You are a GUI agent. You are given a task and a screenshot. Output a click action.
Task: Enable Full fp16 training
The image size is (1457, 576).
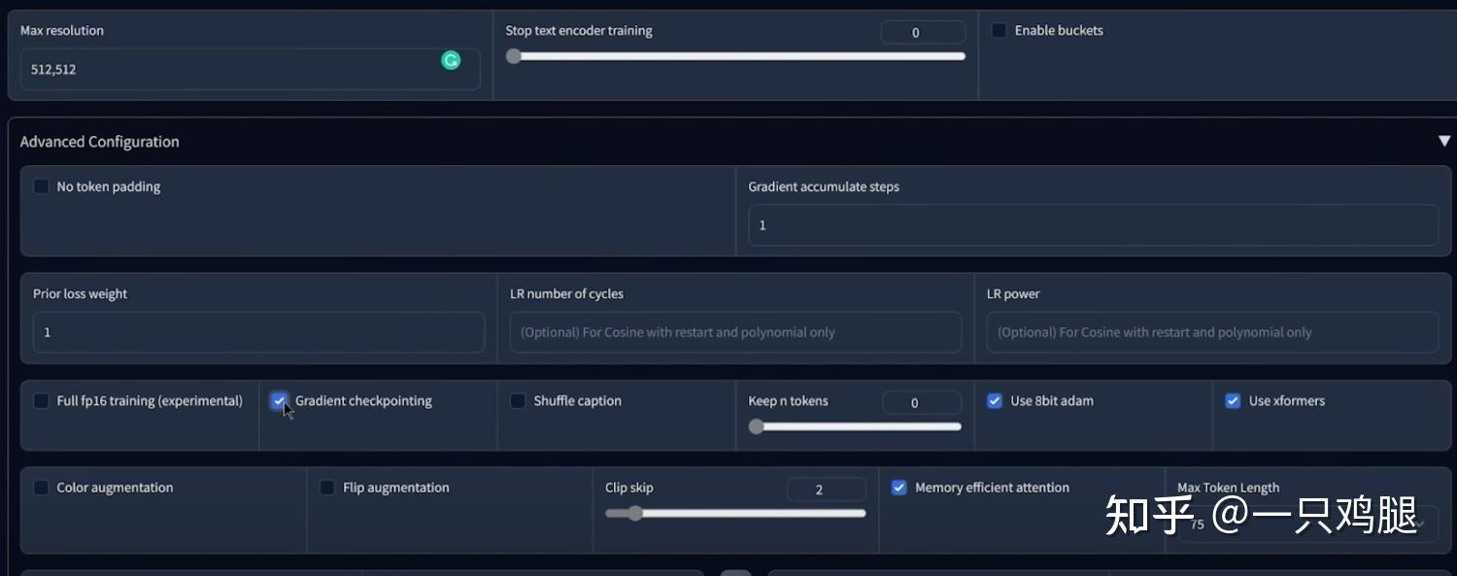[41, 400]
